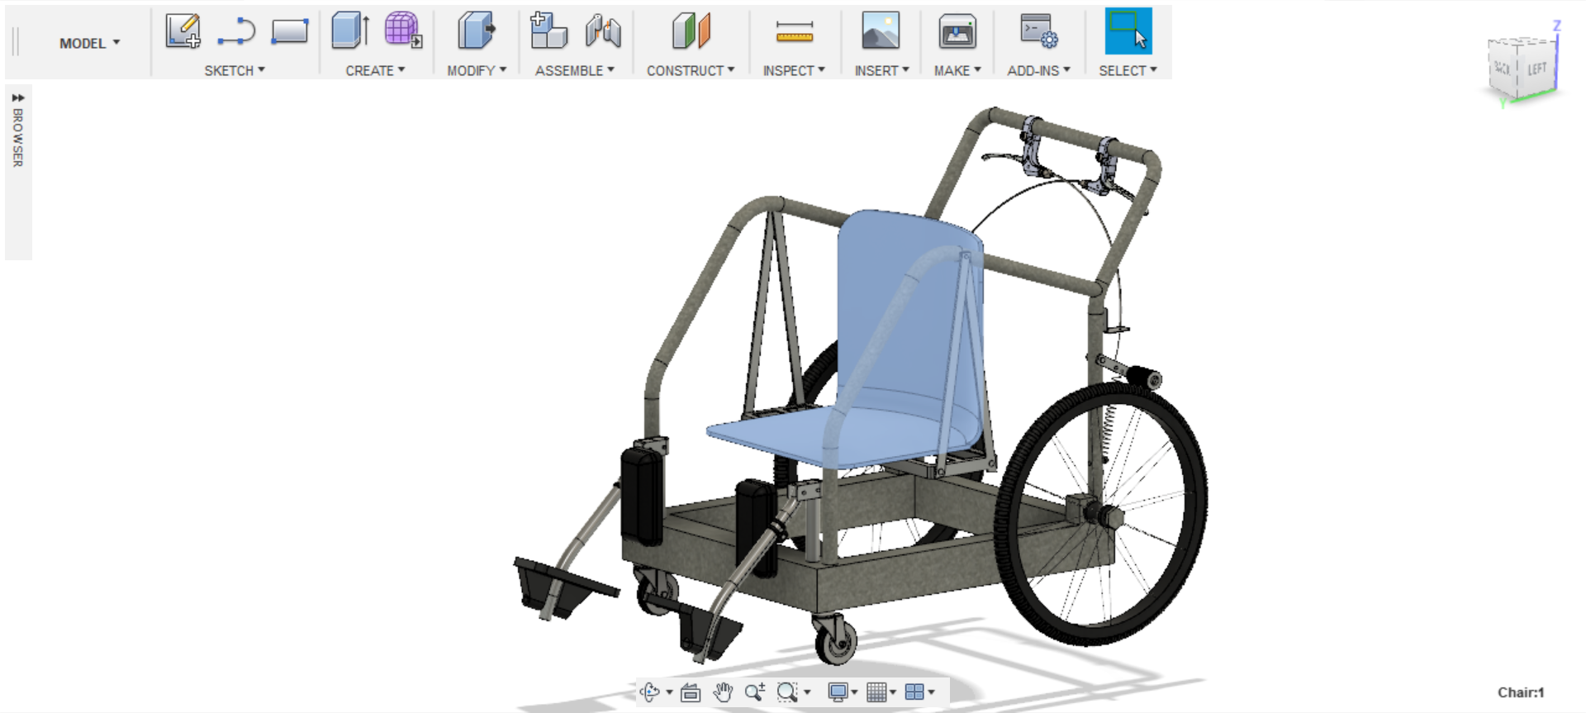Click the Insert image icon
Image resolution: width=1586 pixels, height=713 pixels.
pos(881,31)
